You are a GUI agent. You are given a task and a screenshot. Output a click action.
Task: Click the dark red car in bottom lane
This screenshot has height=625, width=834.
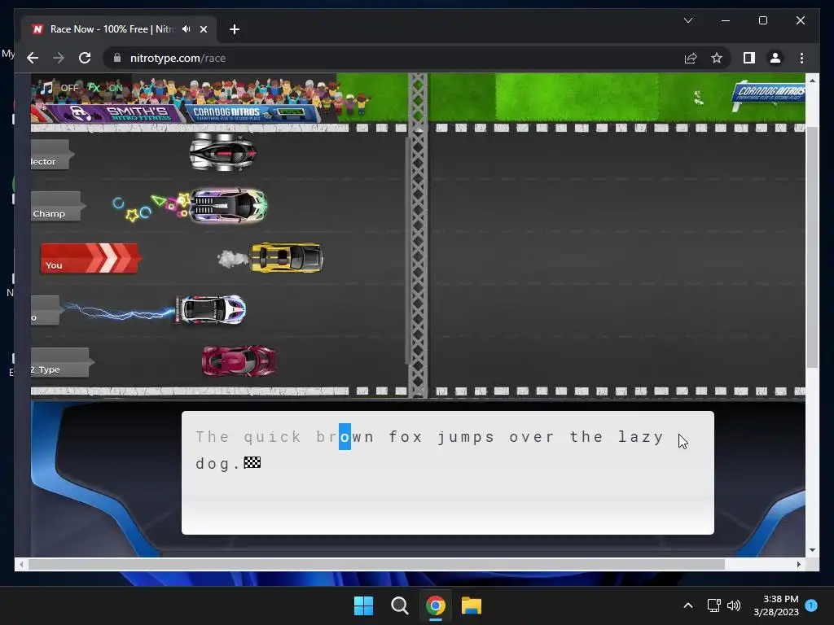(239, 361)
